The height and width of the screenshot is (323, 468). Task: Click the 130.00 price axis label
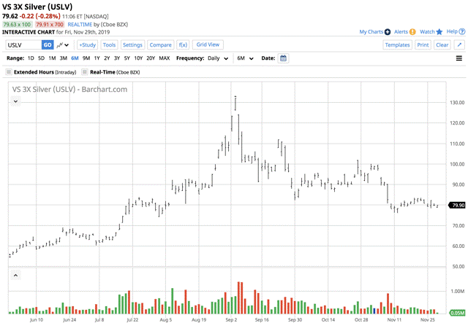457,102
